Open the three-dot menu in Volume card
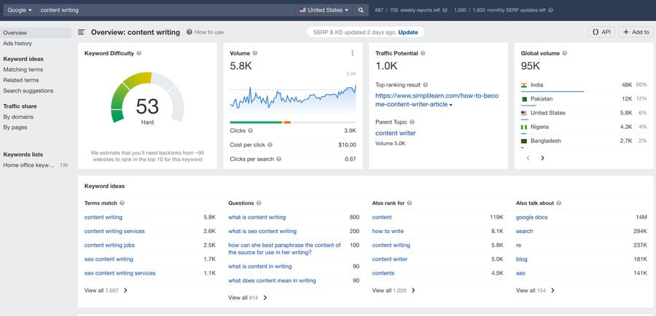Image resolution: width=656 pixels, height=316 pixels. point(352,53)
